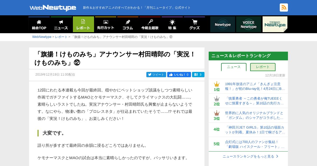Select the レポート document nav item

(83, 24)
